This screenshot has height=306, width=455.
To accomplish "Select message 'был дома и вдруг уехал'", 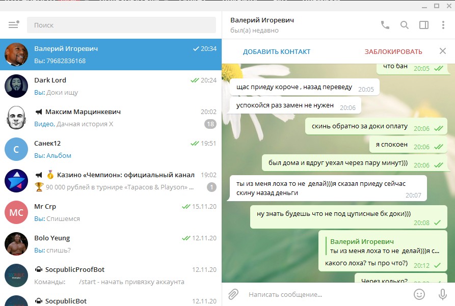I will point(355,163).
